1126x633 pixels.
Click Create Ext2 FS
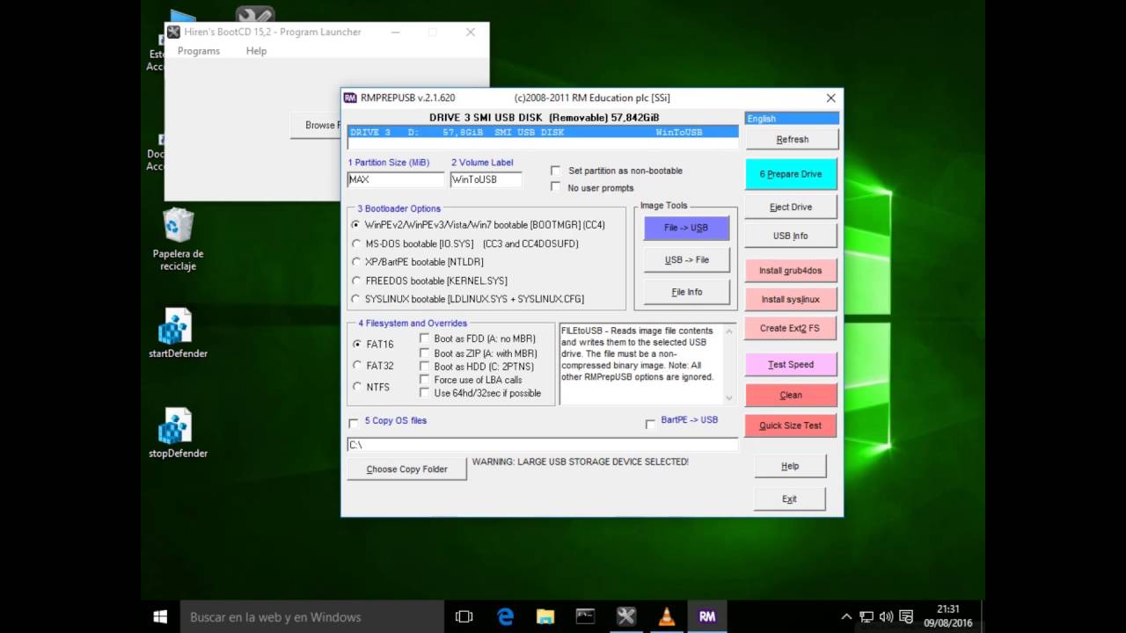(x=791, y=328)
